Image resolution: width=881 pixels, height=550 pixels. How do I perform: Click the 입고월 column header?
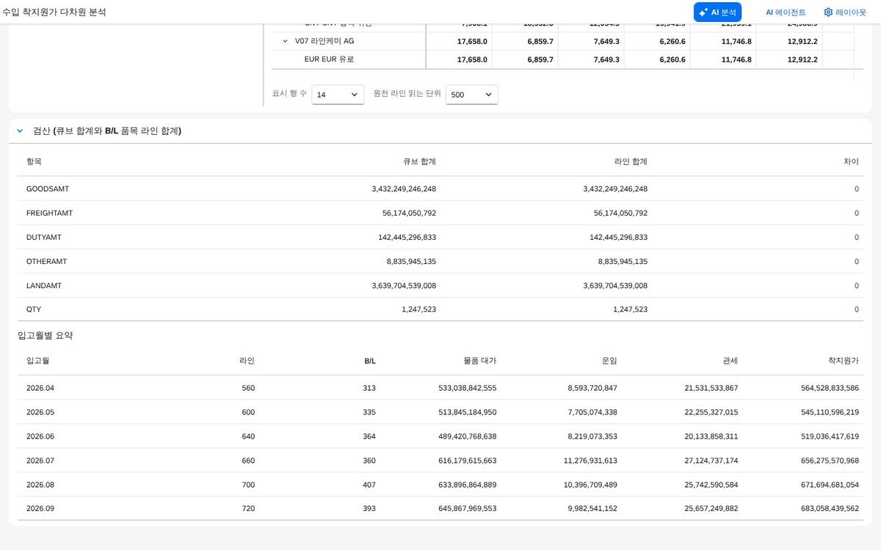tap(37, 361)
